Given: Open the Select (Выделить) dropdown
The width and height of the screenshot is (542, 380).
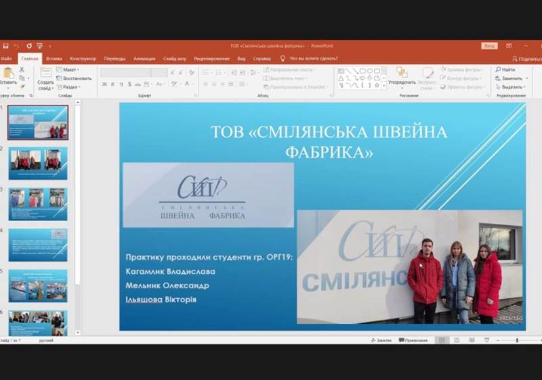Looking at the screenshot, I should (x=510, y=87).
